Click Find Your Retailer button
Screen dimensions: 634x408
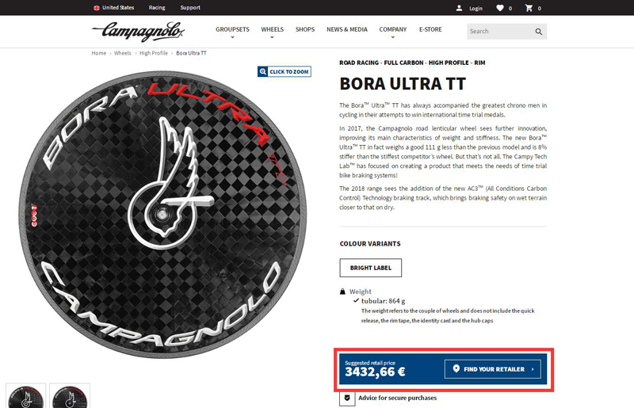492,369
